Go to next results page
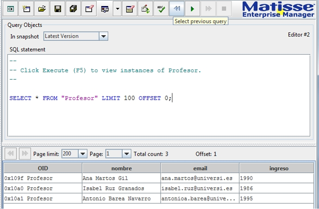 pyautogui.click(x=25, y=153)
